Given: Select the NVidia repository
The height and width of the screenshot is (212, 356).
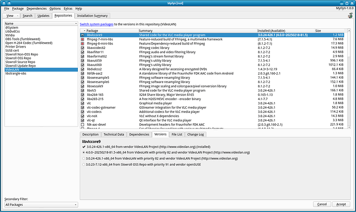Looking at the screenshot, I should 41,36.
